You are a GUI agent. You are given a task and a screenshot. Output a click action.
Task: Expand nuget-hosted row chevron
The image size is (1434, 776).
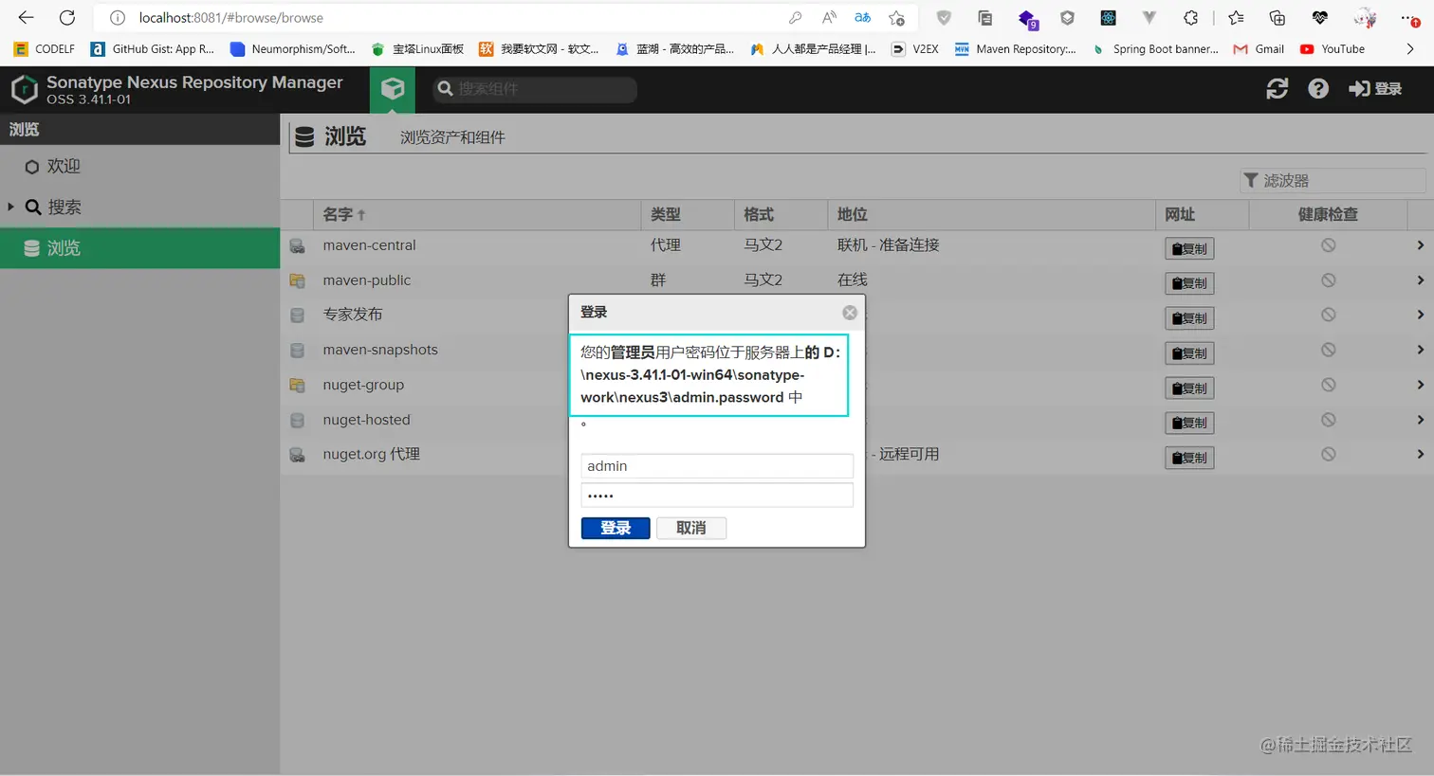point(1420,420)
